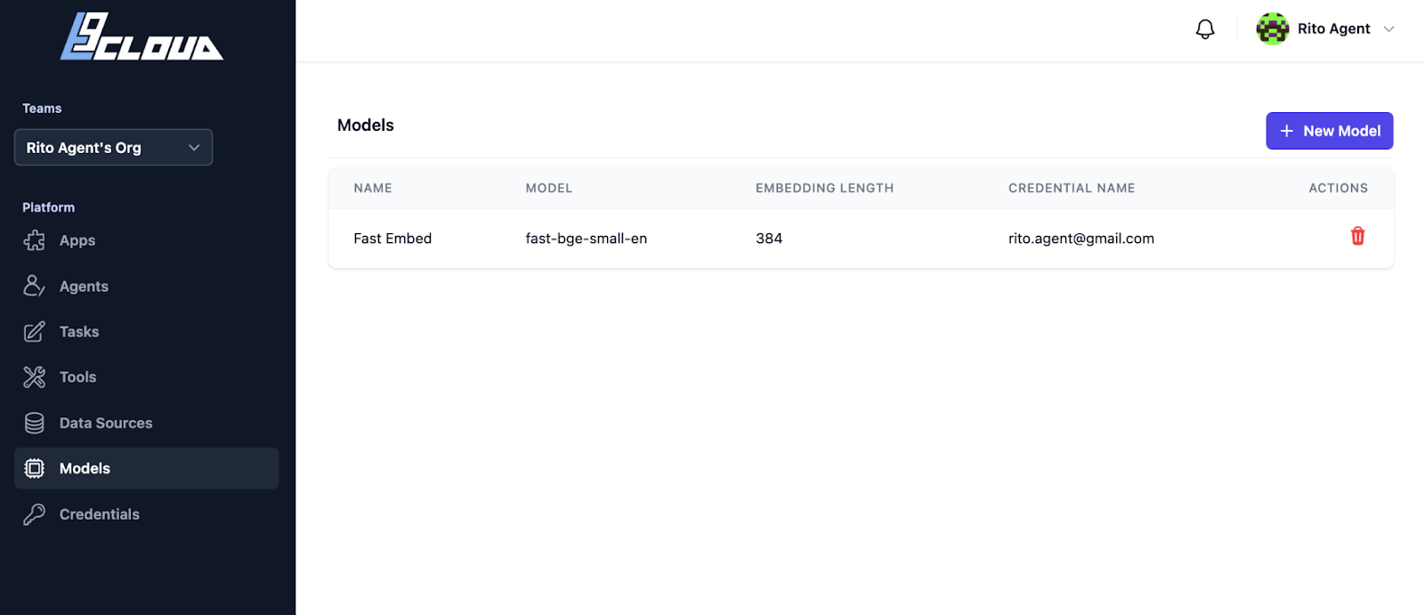Click the New Model button

(x=1330, y=131)
